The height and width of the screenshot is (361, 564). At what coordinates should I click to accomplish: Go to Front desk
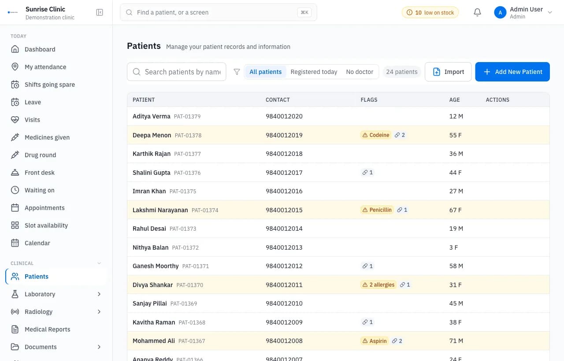[x=56, y=173]
